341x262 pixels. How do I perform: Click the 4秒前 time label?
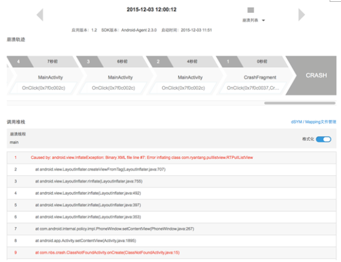coord(192,61)
